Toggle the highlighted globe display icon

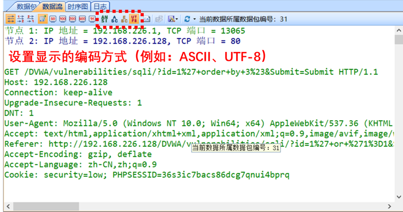pos(42,19)
